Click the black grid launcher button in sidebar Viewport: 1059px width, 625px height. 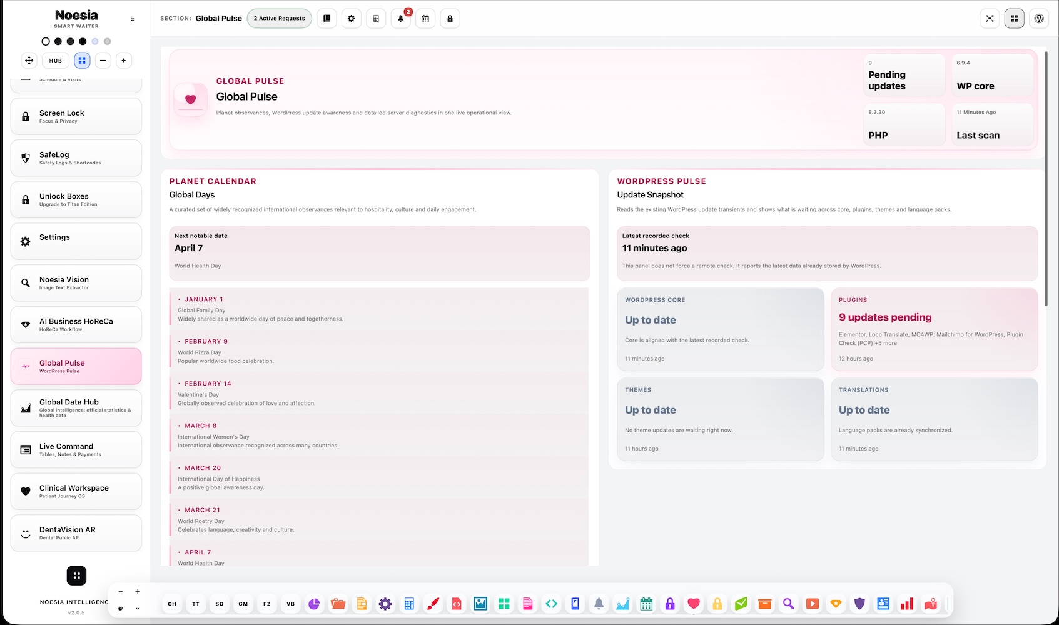click(76, 576)
